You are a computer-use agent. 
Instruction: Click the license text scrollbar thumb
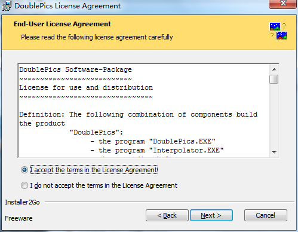274,80
